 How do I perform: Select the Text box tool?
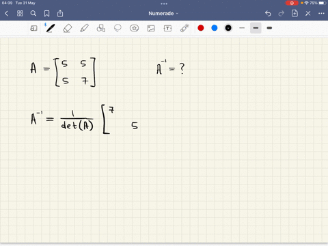click(x=167, y=28)
